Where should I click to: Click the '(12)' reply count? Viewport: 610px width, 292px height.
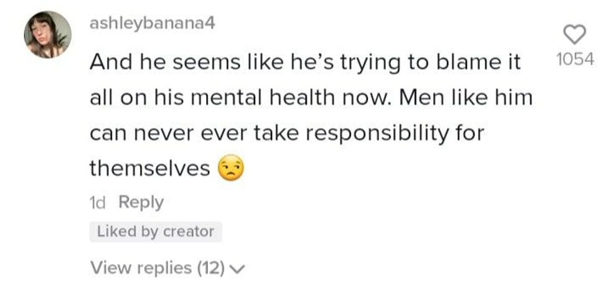[x=211, y=268]
